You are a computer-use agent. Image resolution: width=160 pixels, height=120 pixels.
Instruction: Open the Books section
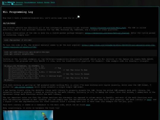pyautogui.click(x=47, y=2)
